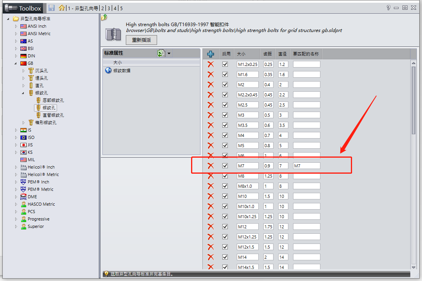The width and height of the screenshot is (422, 281).
Task: Click the 重新指派 button
Action: pyautogui.click(x=141, y=40)
